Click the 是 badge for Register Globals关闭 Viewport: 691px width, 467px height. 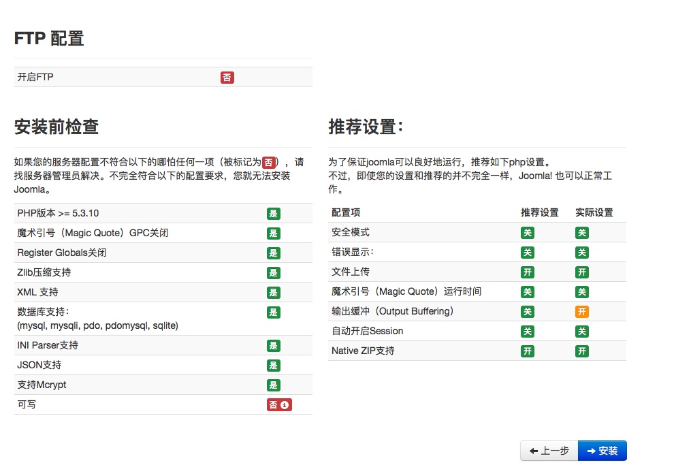(273, 253)
